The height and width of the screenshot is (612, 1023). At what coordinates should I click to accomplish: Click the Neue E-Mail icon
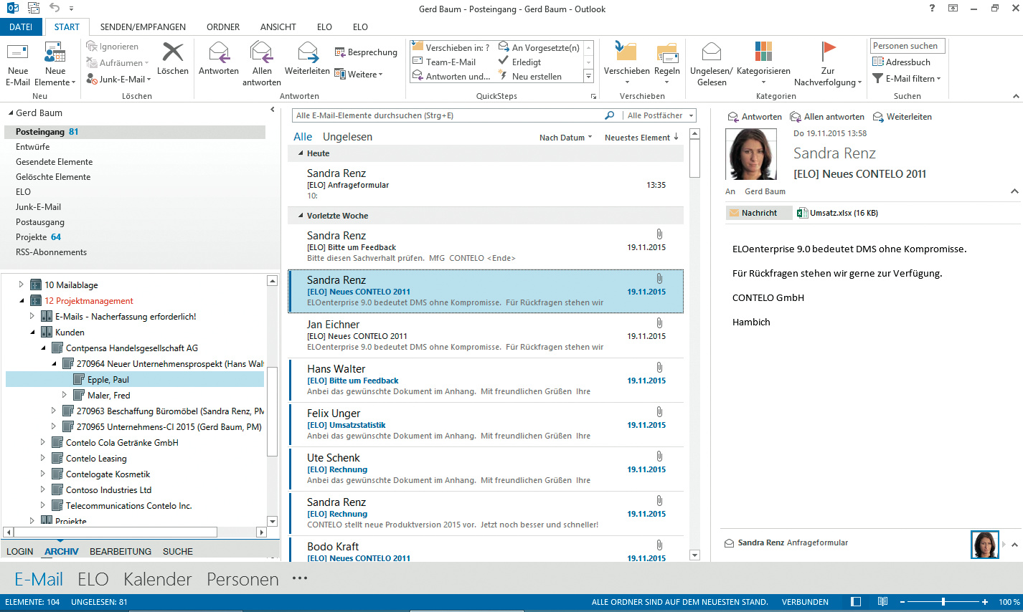(18, 53)
